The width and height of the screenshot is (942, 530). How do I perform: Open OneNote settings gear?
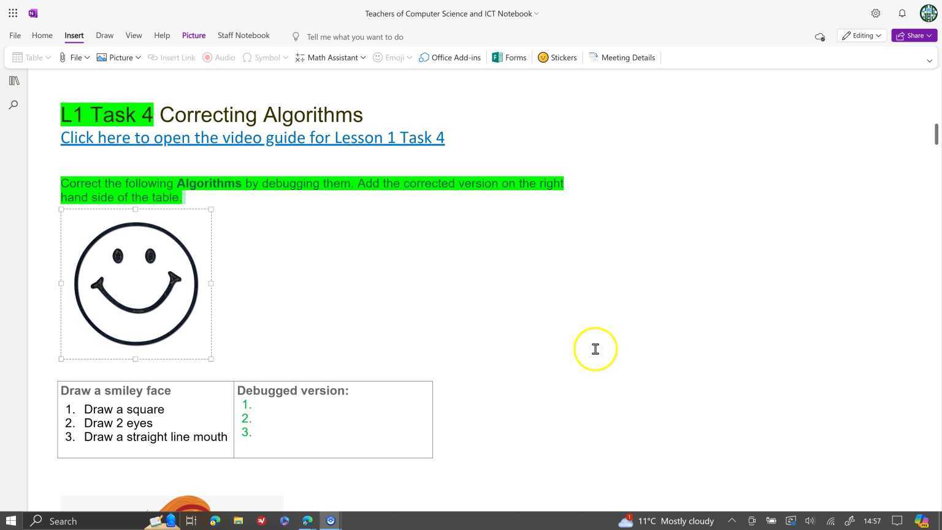[x=876, y=13]
